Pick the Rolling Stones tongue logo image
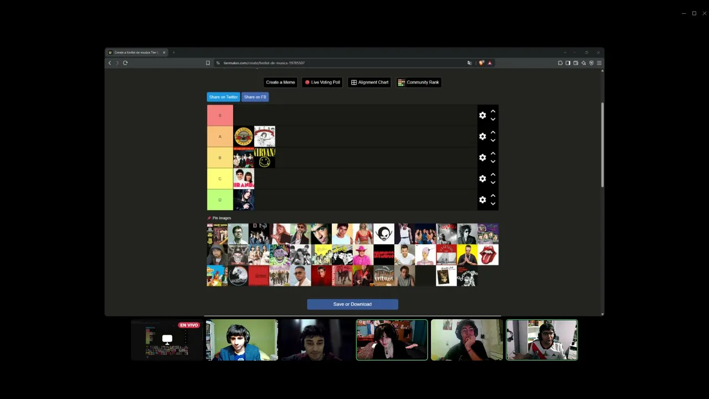This screenshot has height=399, width=709. click(x=488, y=255)
